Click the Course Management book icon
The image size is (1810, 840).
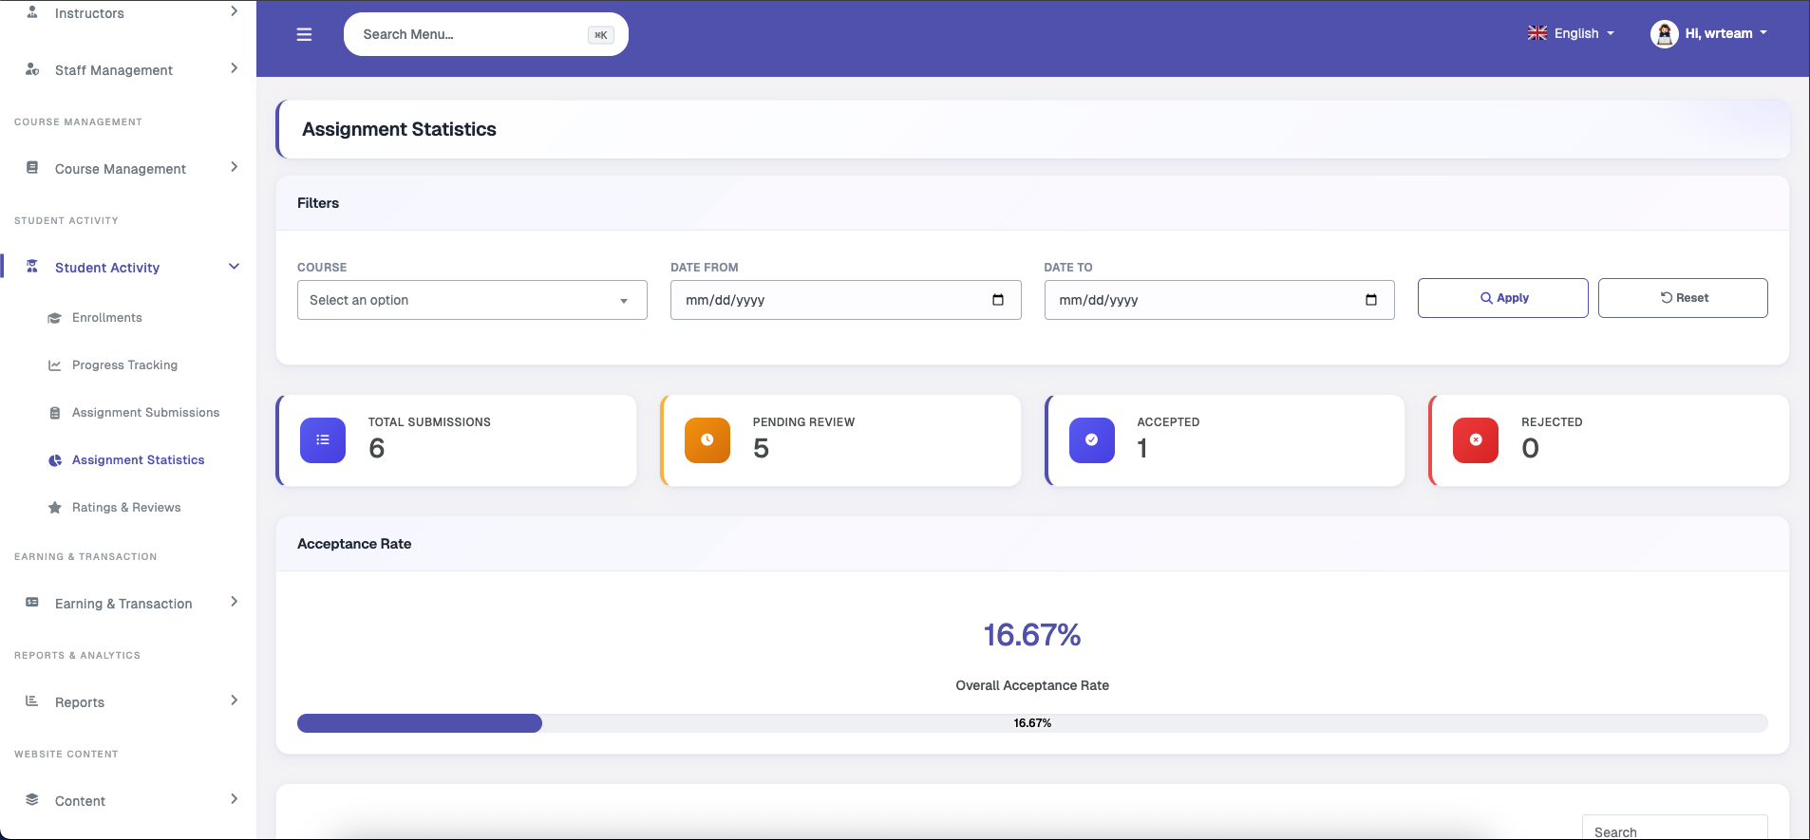[32, 168]
